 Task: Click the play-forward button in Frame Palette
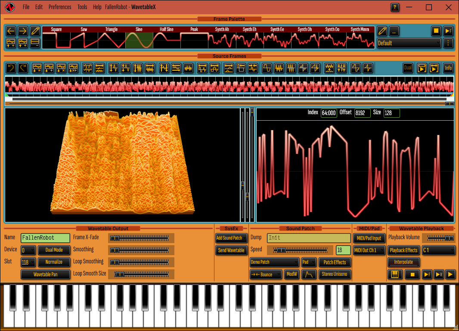[448, 31]
